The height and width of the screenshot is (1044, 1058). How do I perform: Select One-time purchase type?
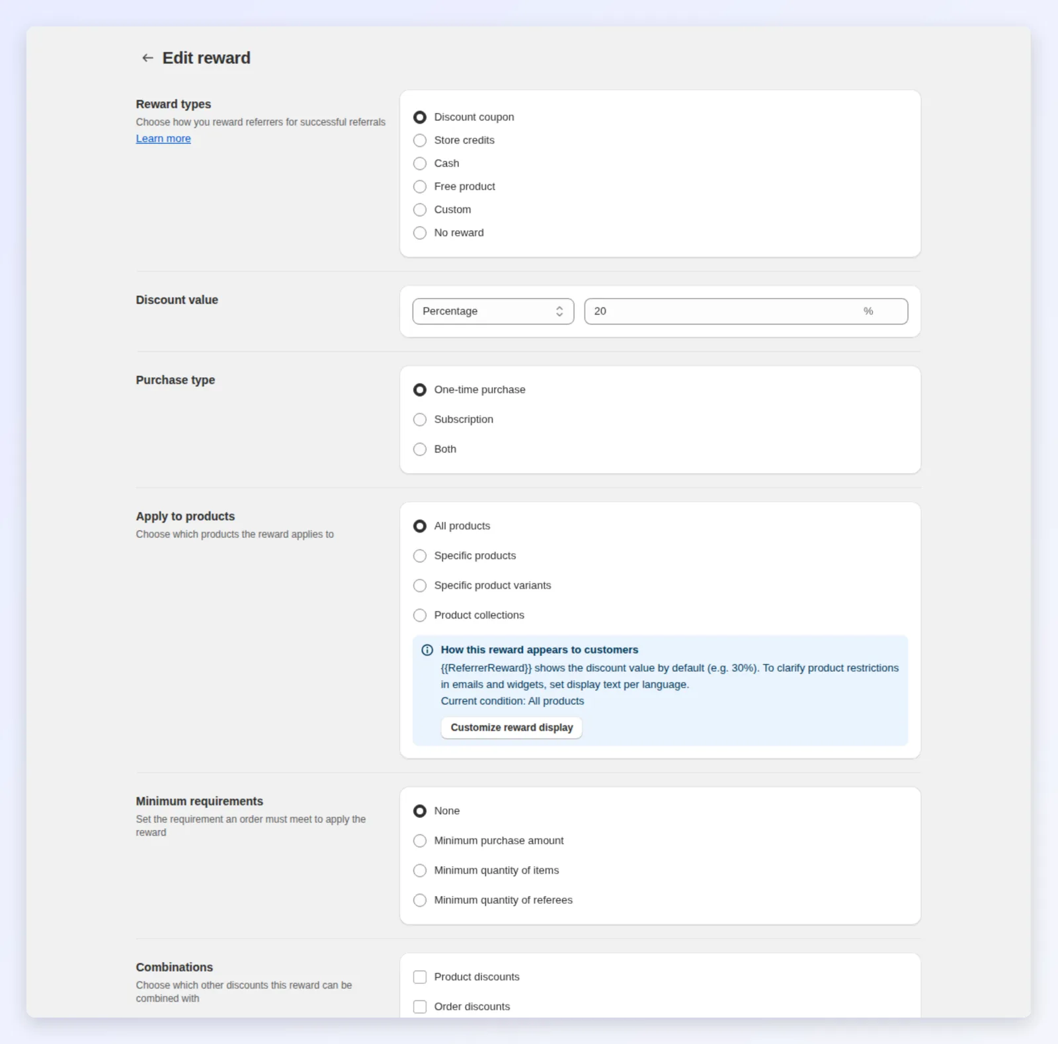coord(420,390)
